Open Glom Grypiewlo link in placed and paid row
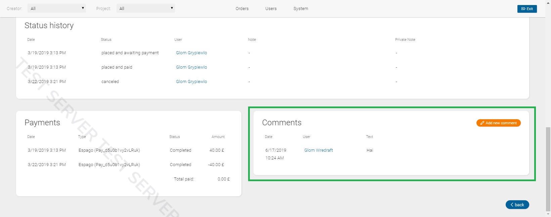This screenshot has width=551, height=217. (x=191, y=67)
